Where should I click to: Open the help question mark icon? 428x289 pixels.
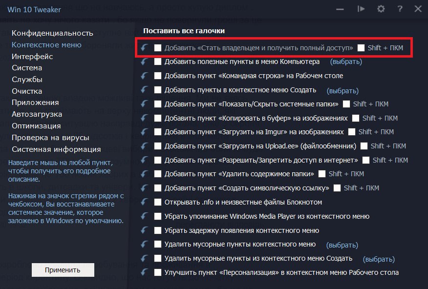click(x=400, y=9)
